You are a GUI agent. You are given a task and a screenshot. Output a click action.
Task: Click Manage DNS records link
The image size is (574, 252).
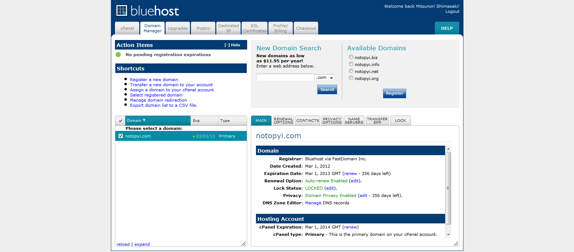[313, 203]
